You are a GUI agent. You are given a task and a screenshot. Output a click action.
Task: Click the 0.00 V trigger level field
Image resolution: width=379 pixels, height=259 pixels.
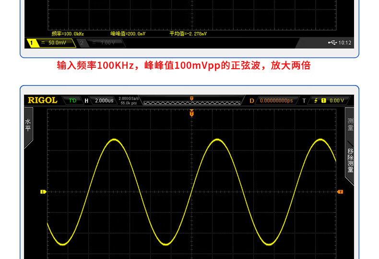click(336, 100)
